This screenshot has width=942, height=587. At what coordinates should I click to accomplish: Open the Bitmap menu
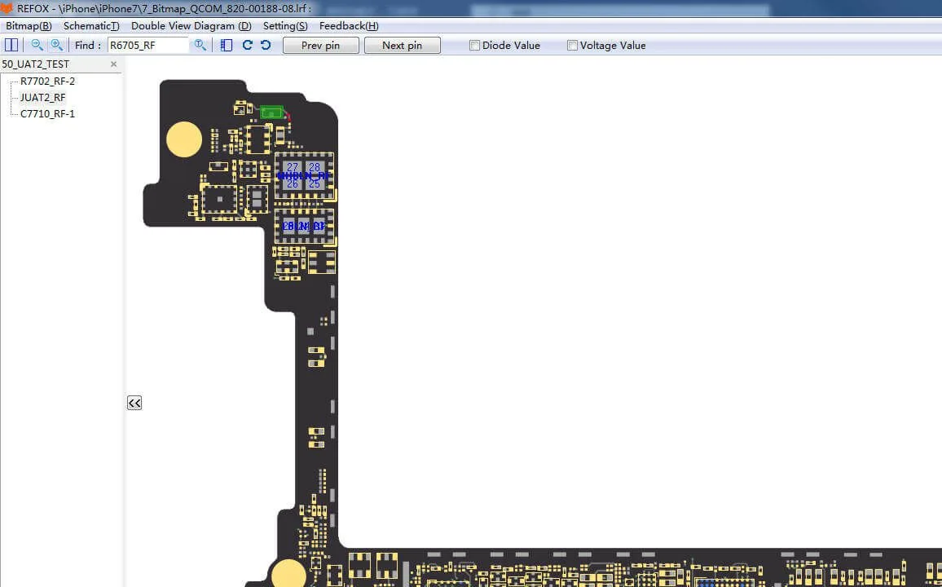tap(29, 26)
